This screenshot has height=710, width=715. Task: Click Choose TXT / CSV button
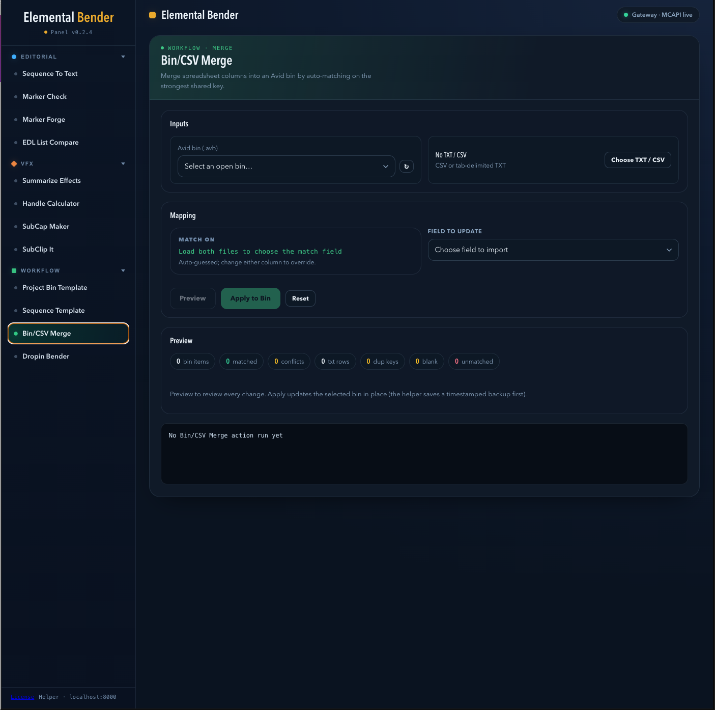point(638,160)
